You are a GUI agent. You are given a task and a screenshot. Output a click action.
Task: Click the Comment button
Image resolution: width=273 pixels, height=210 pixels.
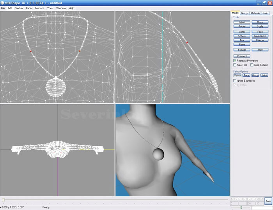tap(242, 56)
